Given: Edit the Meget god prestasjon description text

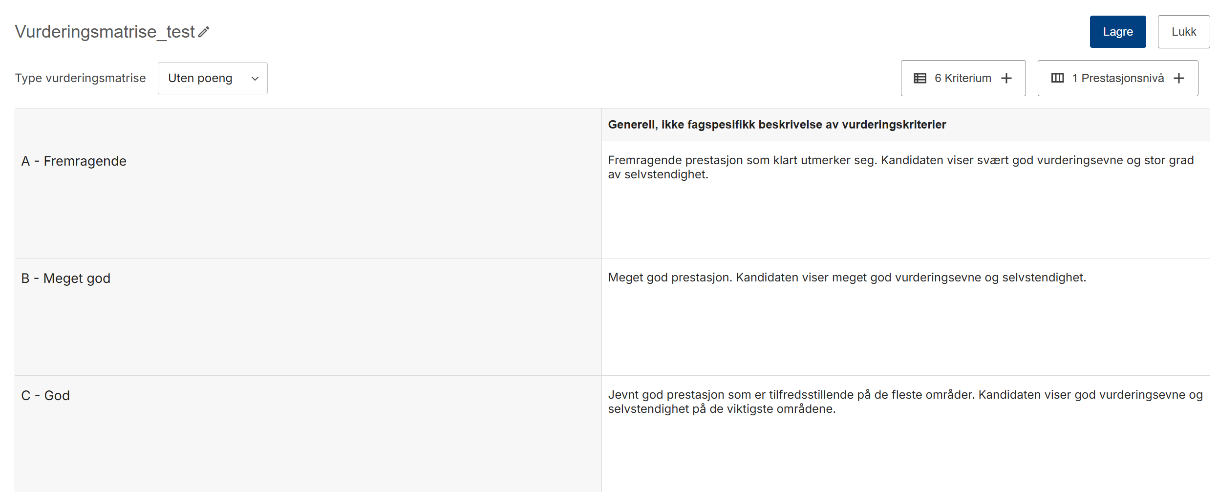Looking at the screenshot, I should tap(847, 278).
